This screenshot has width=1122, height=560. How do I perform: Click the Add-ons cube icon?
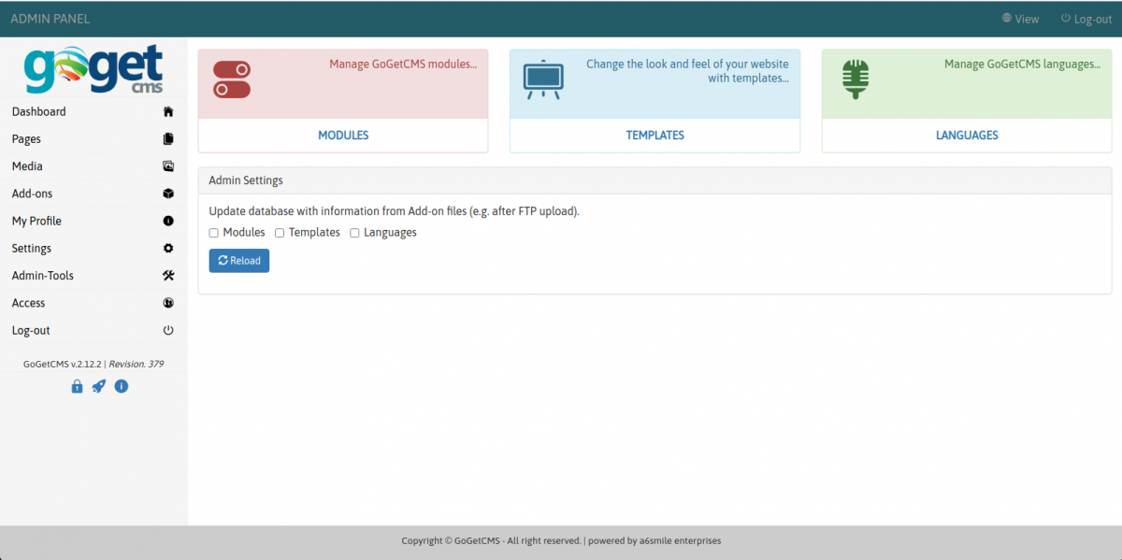168,194
